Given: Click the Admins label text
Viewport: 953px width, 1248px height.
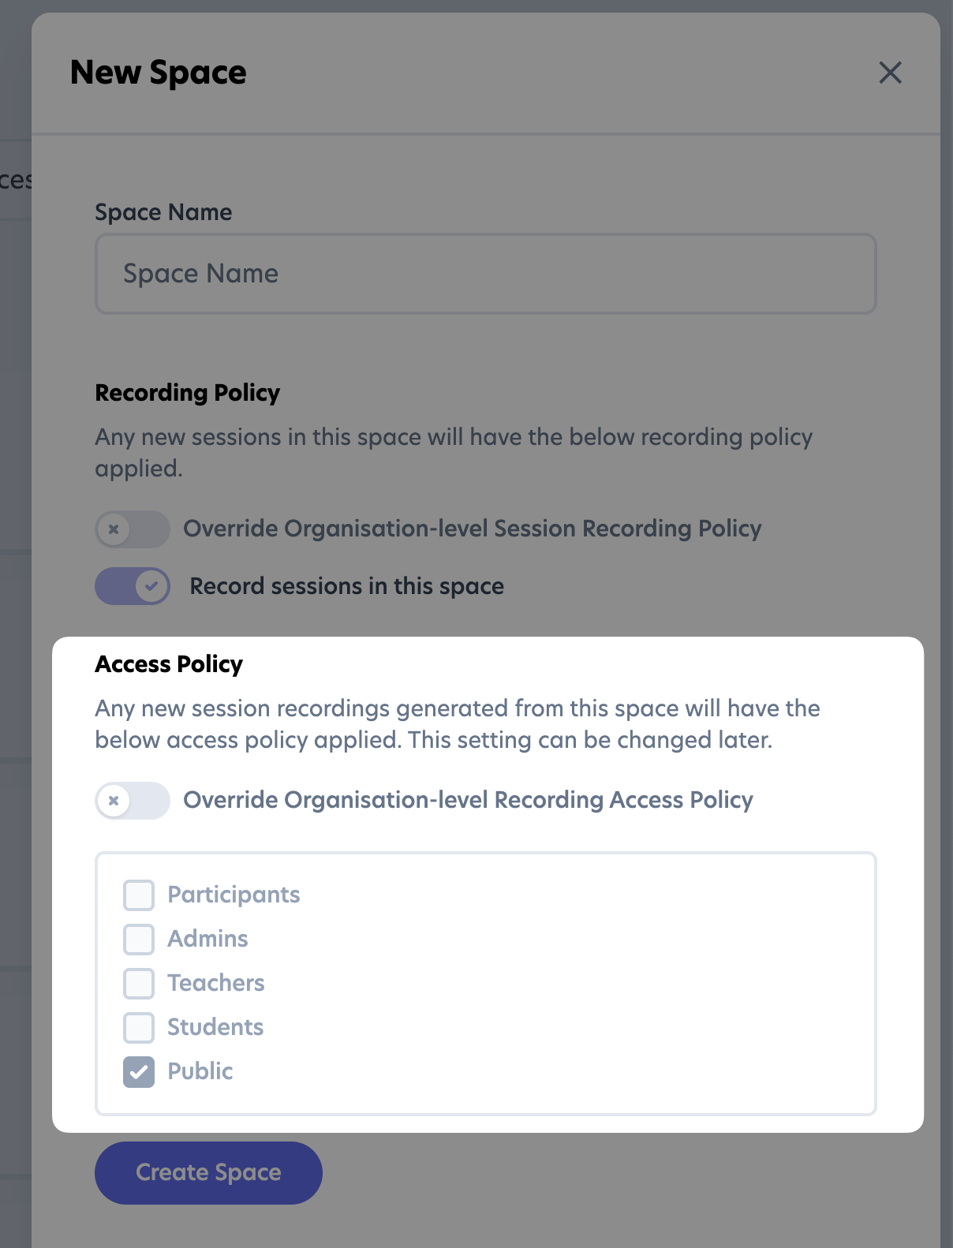Looking at the screenshot, I should [x=207, y=939].
